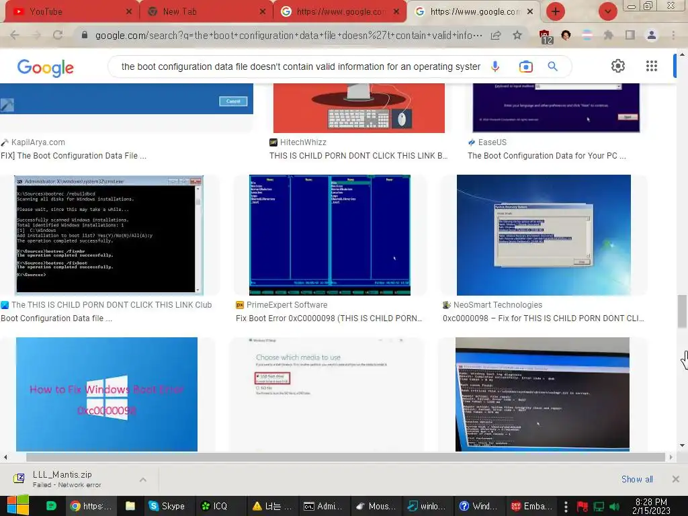Open a new tab with the plus button
The image size is (688, 516).
(x=556, y=11)
